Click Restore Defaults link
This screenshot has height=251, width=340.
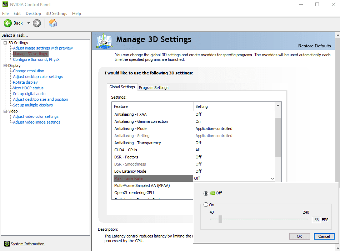point(314,46)
